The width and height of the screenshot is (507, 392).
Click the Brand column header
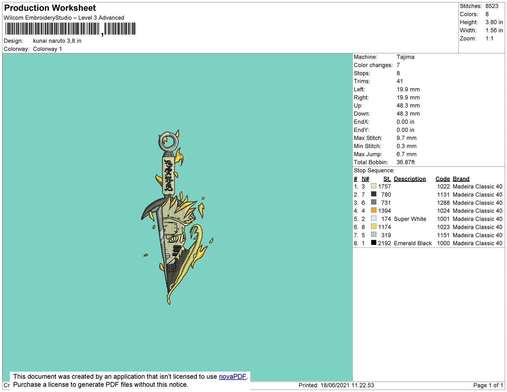461,179
